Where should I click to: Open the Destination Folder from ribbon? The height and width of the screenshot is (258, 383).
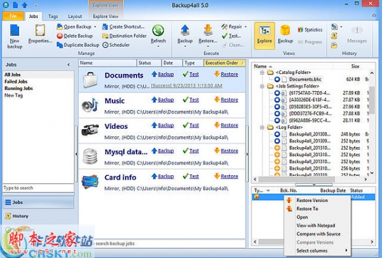124,36
